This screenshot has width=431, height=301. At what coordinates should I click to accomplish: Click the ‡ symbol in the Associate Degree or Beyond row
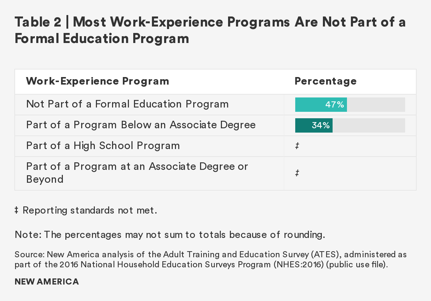pos(297,173)
